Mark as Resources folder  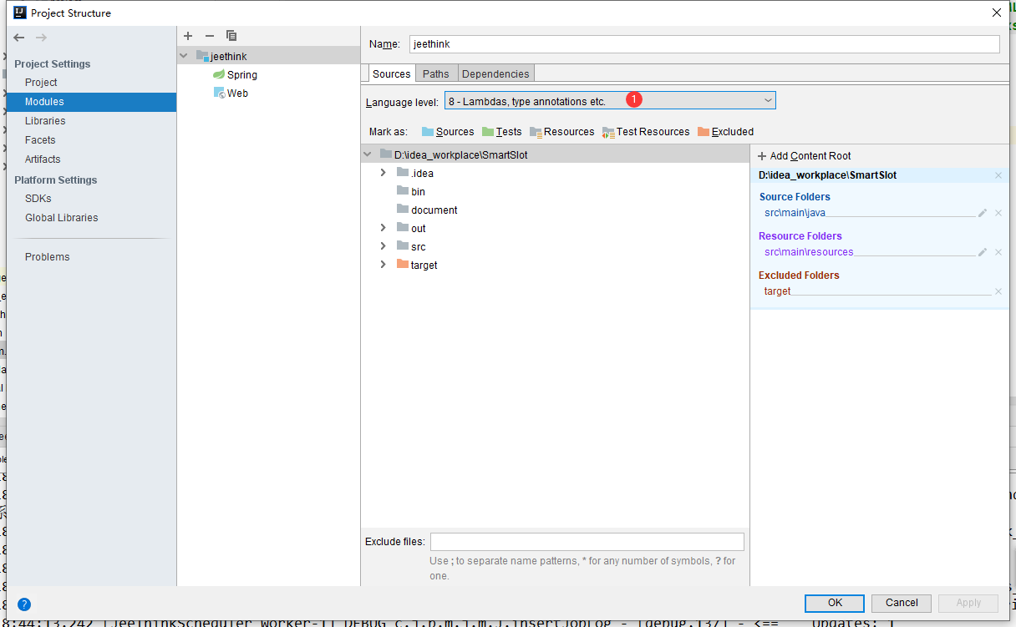click(561, 132)
